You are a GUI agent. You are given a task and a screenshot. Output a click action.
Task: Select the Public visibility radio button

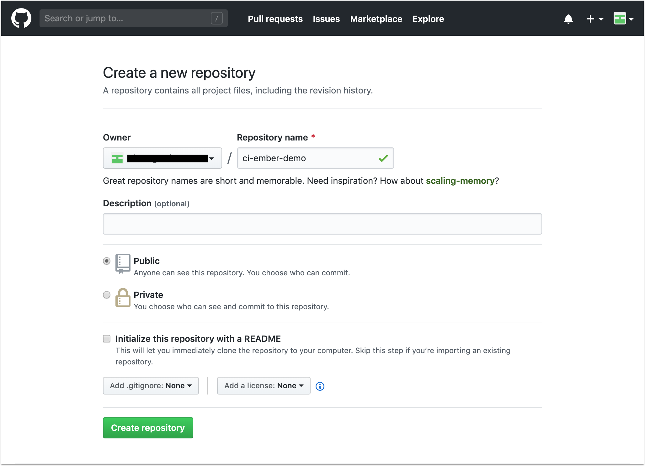tap(106, 261)
